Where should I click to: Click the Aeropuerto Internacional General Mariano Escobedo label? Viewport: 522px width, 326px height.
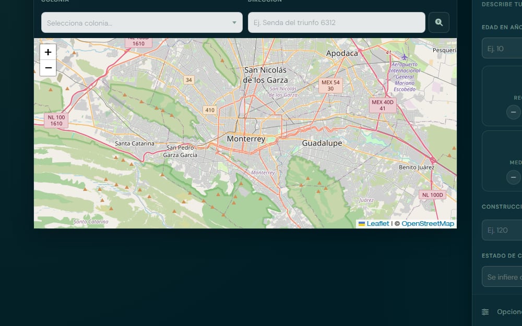(x=405, y=77)
